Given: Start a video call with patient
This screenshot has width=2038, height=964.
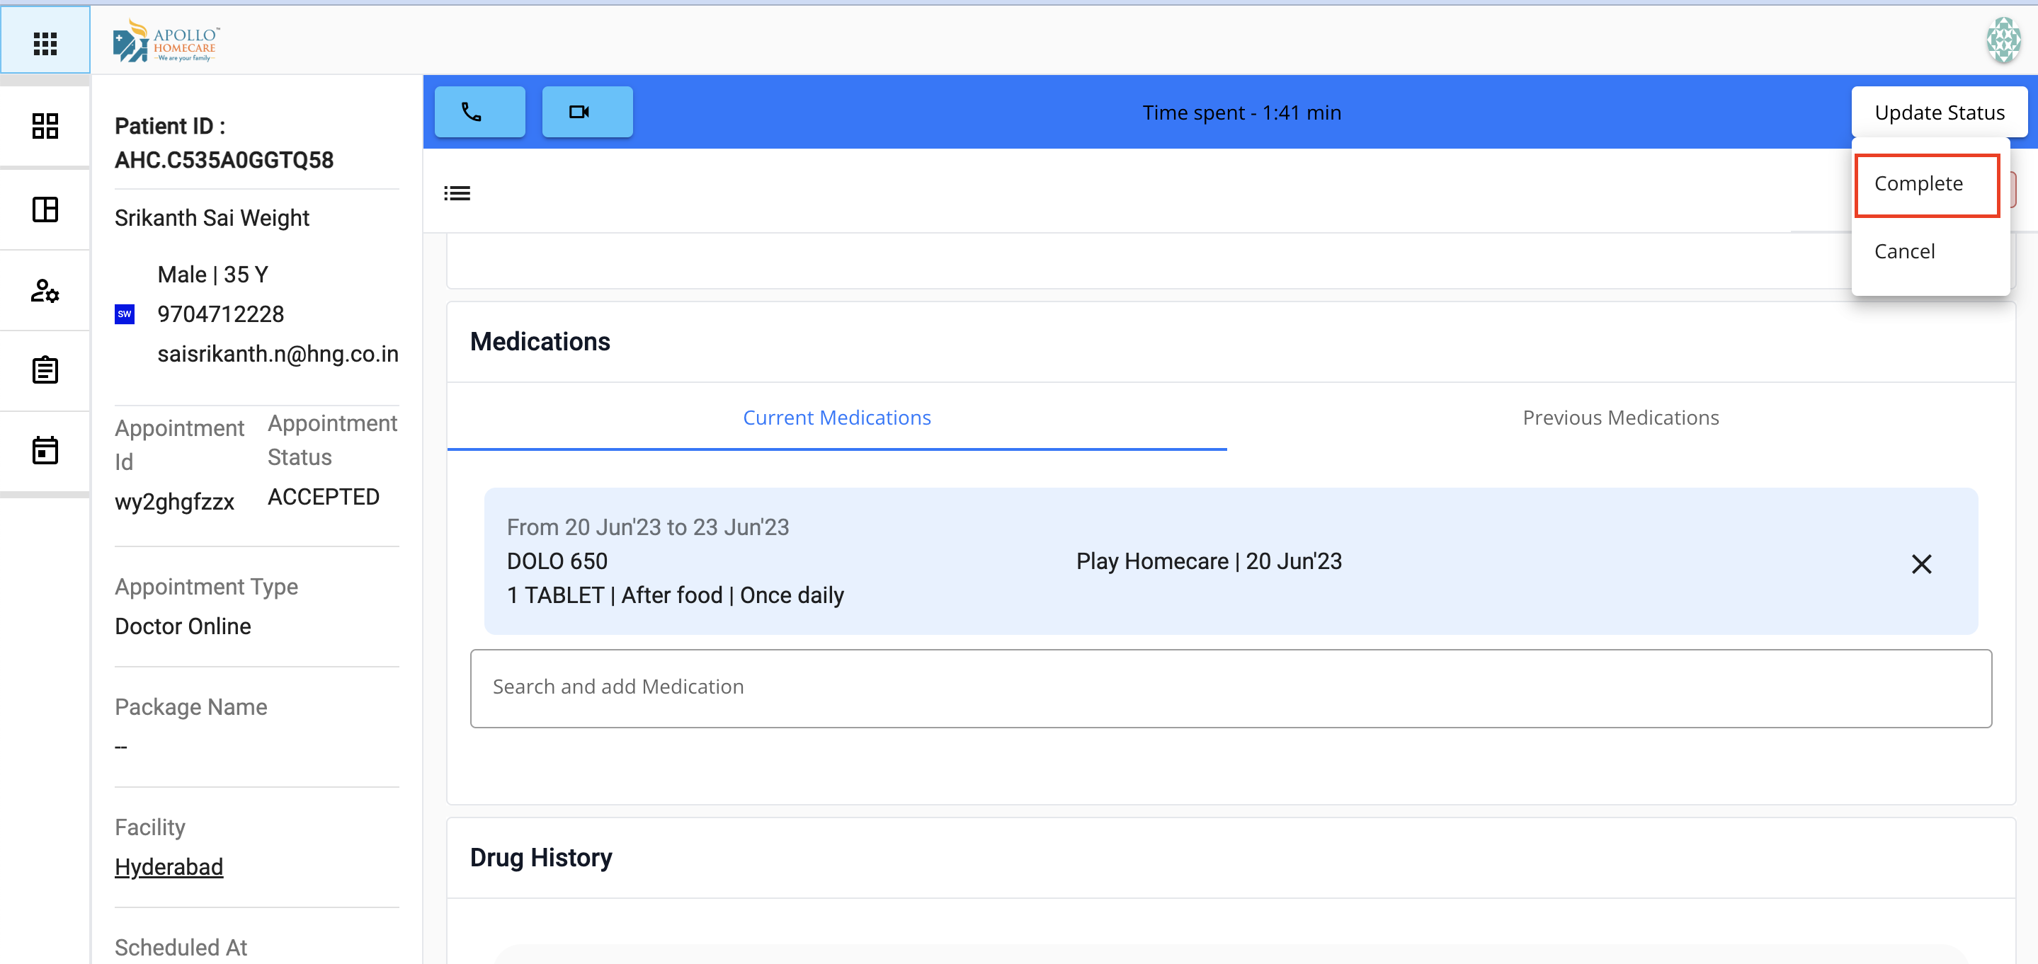Looking at the screenshot, I should (x=586, y=113).
